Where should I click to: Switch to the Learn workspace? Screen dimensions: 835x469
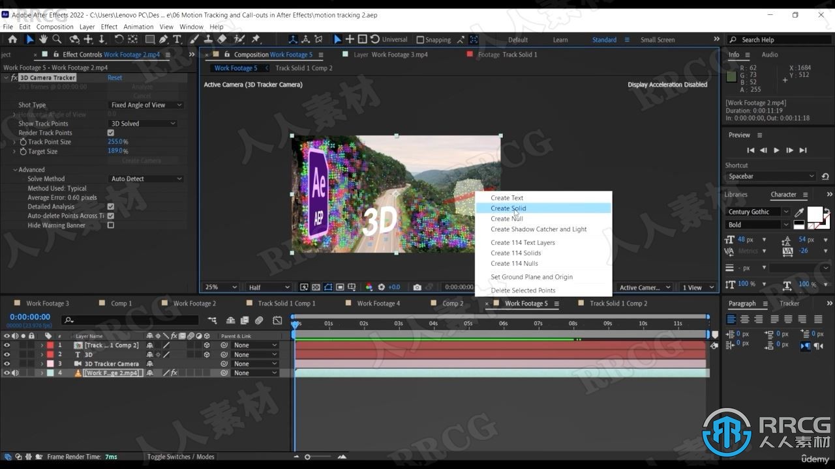pos(560,40)
